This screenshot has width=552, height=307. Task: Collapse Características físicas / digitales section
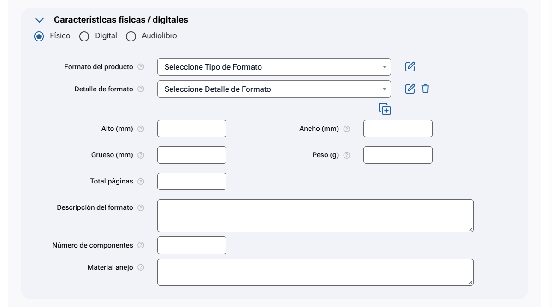(x=40, y=20)
